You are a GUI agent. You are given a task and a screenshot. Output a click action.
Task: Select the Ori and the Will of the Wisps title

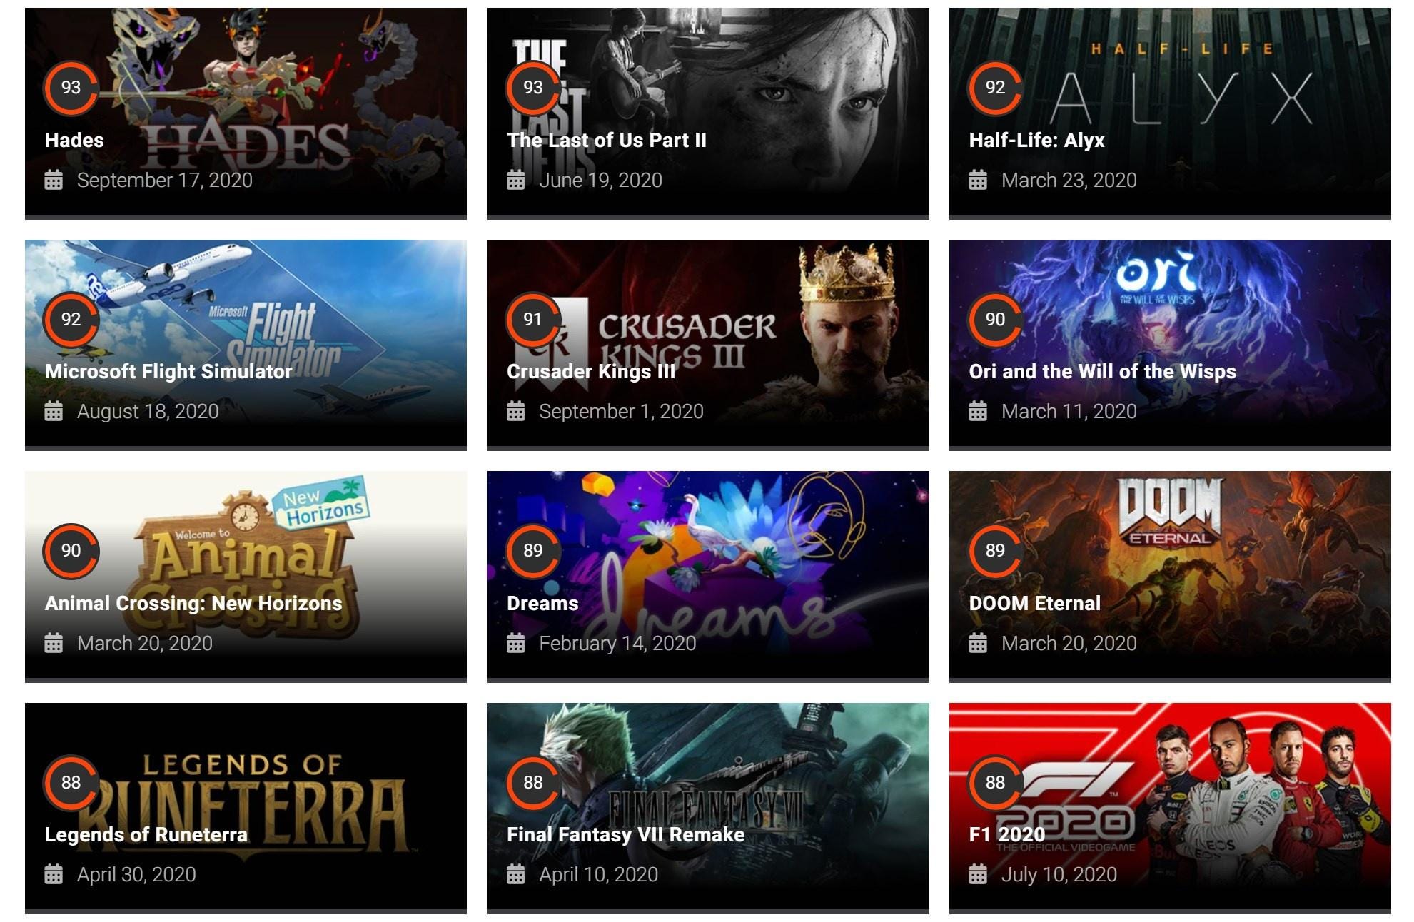[x=1102, y=371]
